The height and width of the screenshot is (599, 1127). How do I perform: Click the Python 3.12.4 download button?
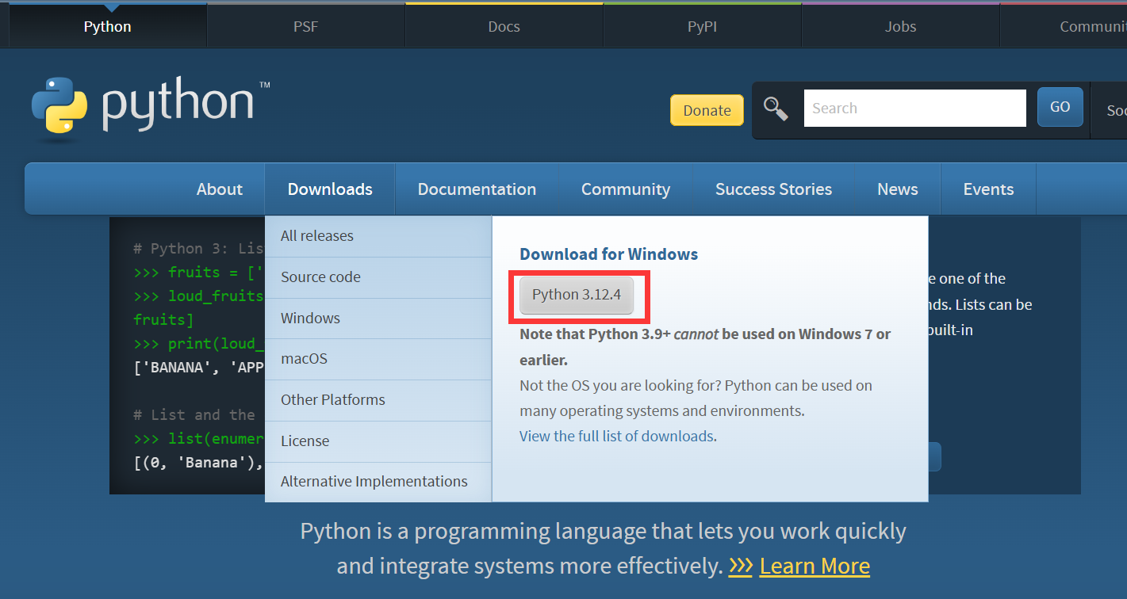(x=577, y=295)
